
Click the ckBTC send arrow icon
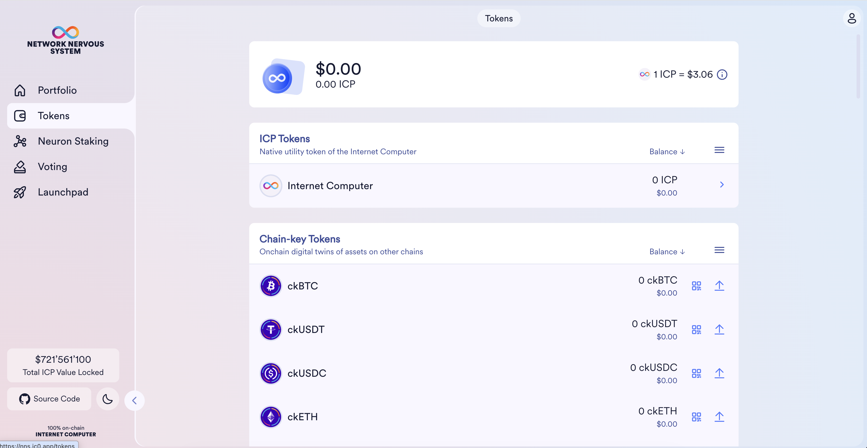(x=719, y=286)
